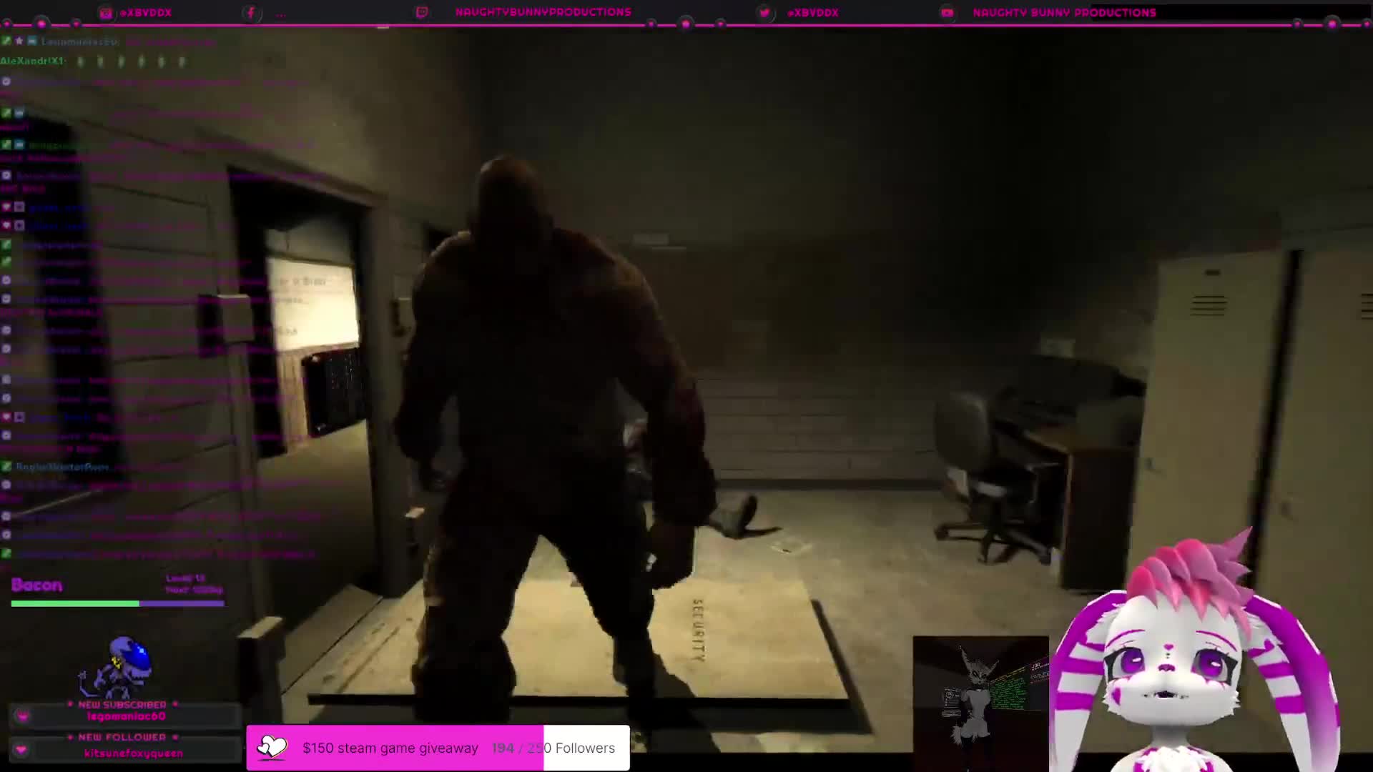Click the Level text above health bar
Image resolution: width=1373 pixels, height=772 pixels.
click(185, 578)
